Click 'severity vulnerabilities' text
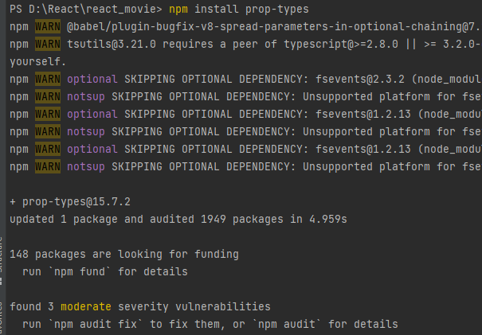The image size is (482, 335). pyautogui.click(x=194, y=306)
